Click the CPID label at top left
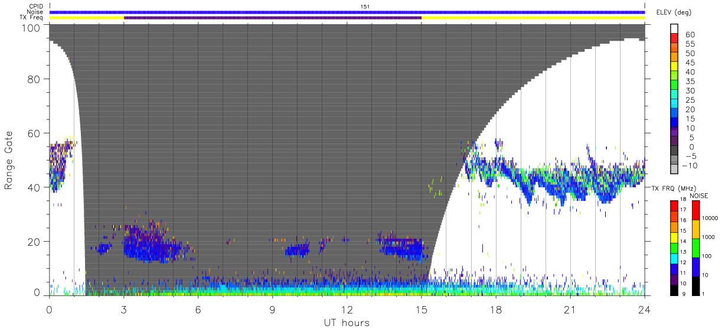The width and height of the screenshot is (725, 335). click(36, 6)
